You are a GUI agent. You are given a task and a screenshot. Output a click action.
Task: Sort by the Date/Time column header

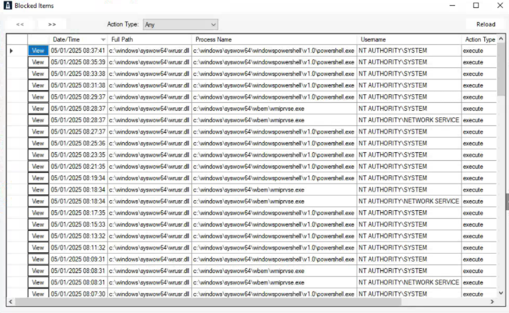coord(78,39)
